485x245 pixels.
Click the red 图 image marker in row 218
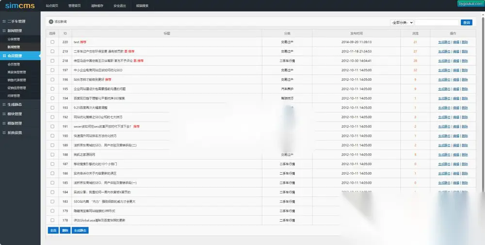(x=135, y=61)
